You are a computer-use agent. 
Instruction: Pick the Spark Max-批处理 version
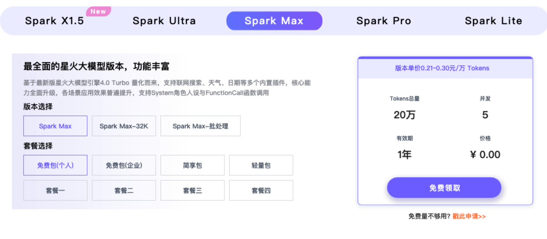[200, 126]
